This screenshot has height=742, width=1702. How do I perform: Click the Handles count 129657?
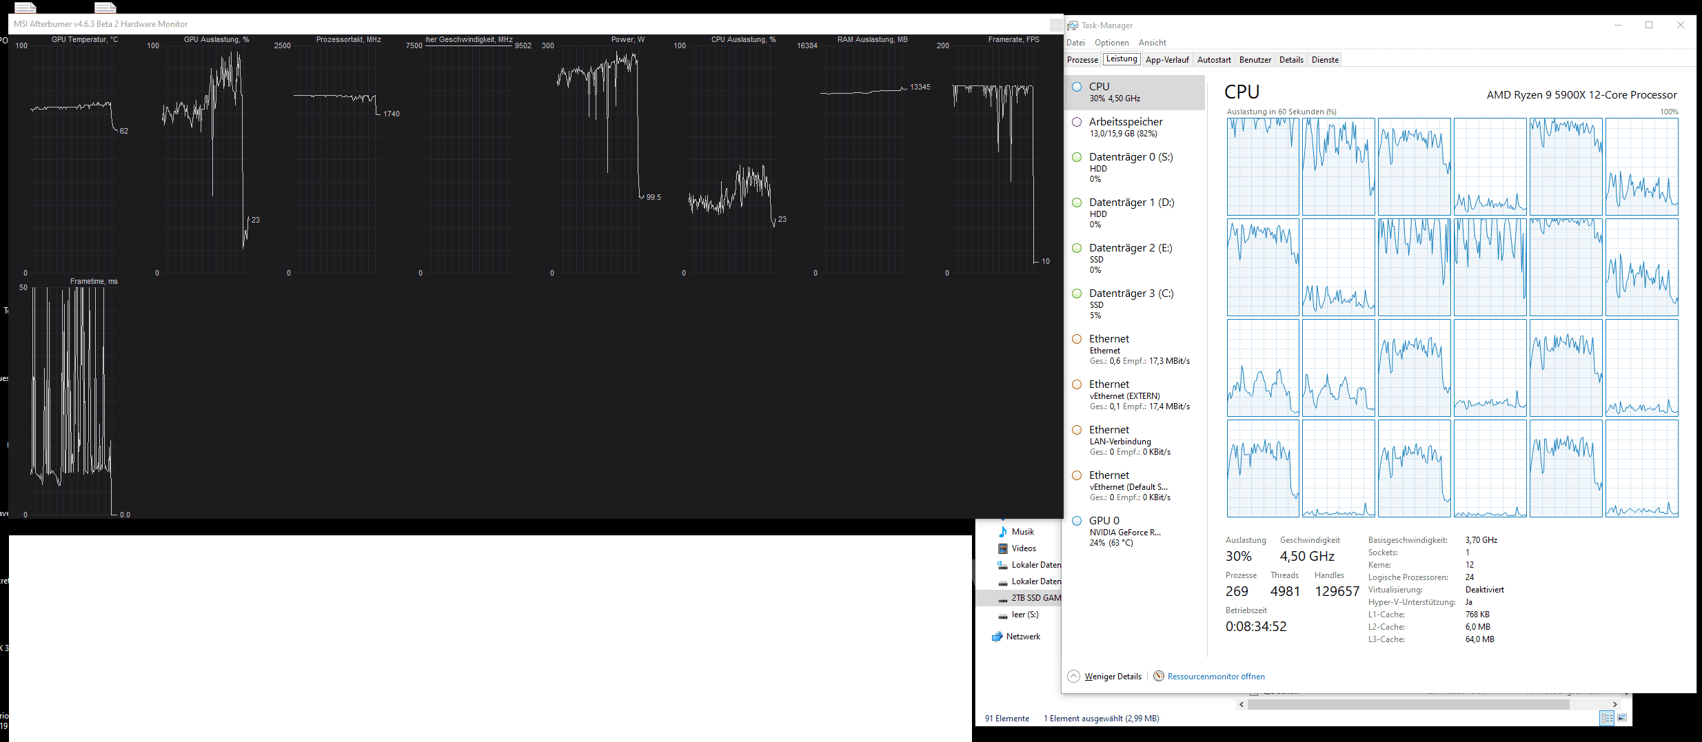pyautogui.click(x=1337, y=591)
